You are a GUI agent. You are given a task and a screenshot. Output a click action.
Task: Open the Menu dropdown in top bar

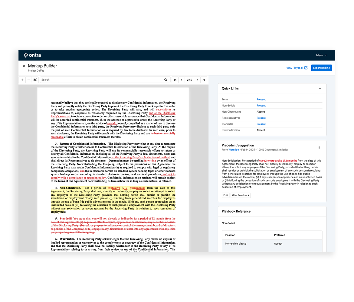click(321, 55)
